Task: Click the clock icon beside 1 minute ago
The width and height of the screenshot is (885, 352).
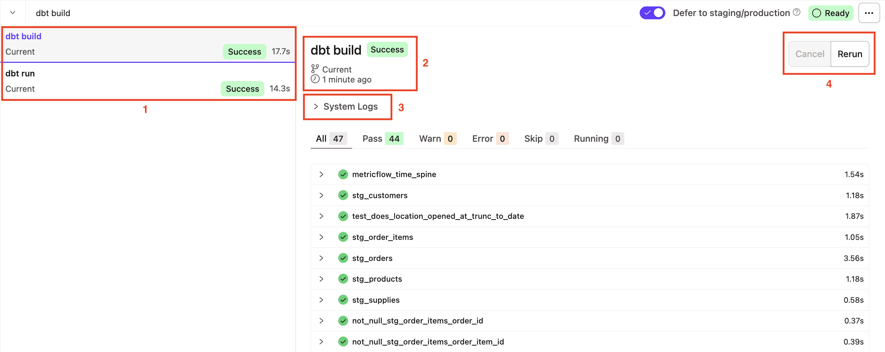Action: pos(315,79)
